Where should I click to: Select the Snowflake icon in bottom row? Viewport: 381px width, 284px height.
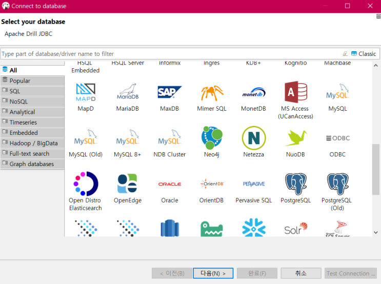[254, 228]
